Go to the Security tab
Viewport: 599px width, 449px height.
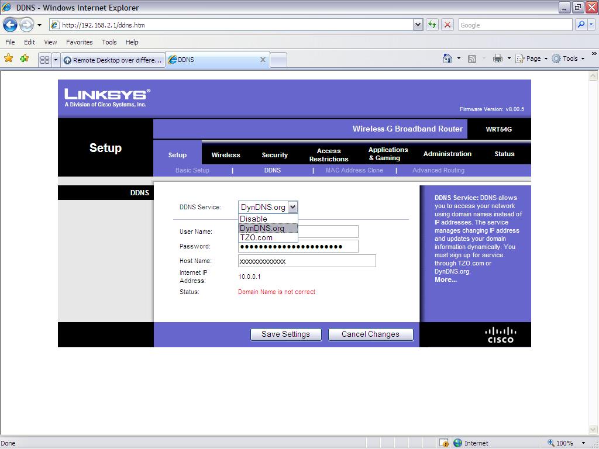tap(275, 154)
